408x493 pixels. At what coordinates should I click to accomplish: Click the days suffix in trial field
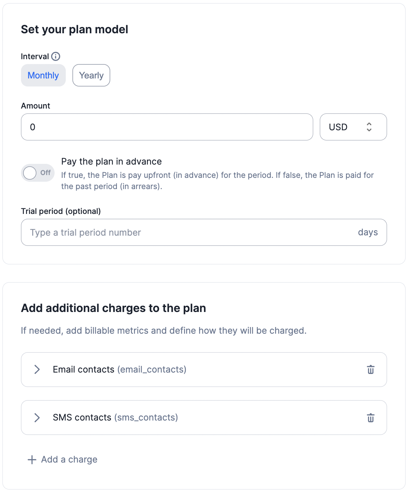tap(368, 232)
